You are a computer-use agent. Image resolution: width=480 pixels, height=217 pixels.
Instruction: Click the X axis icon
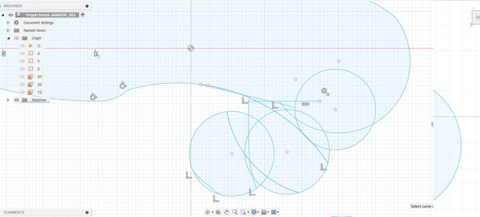click(30, 54)
